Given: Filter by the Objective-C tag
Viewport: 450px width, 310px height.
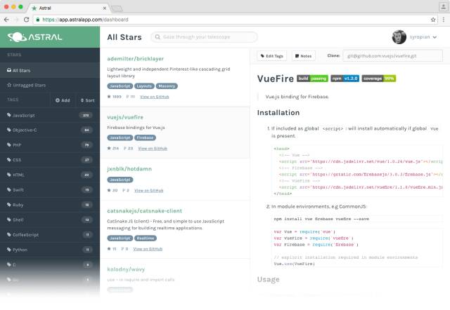Looking at the screenshot, I should [x=50, y=130].
